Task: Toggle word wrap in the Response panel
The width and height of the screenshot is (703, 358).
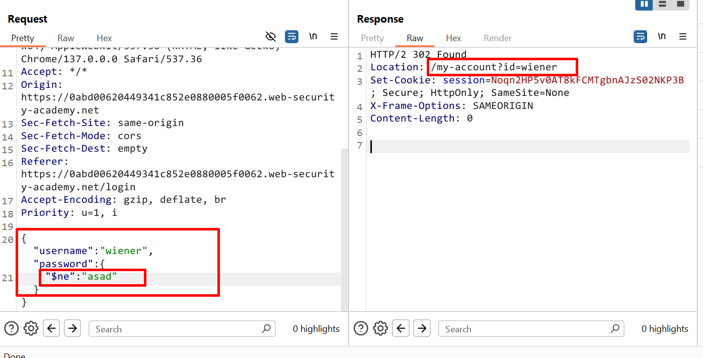Action: tap(640, 37)
